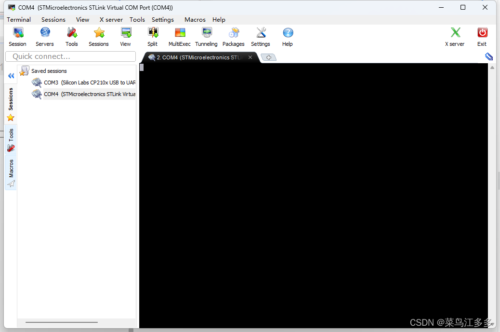
Task: Open the Tools menu in menu bar
Action: pos(137,19)
